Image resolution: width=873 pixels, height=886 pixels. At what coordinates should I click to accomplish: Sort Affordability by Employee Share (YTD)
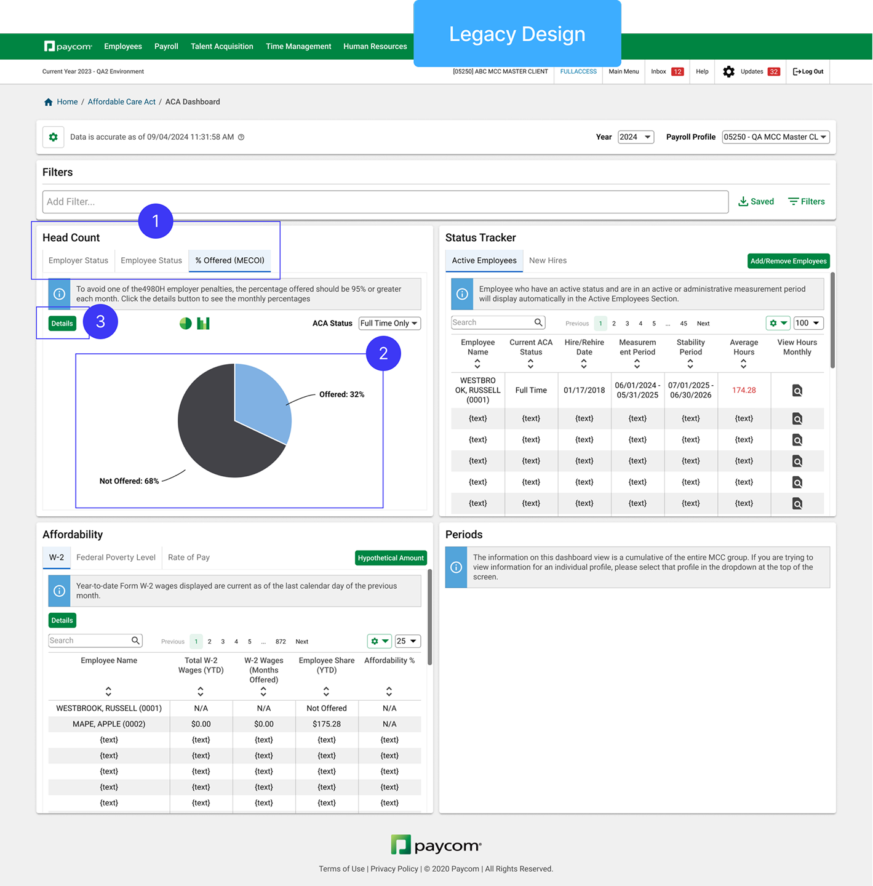(326, 692)
